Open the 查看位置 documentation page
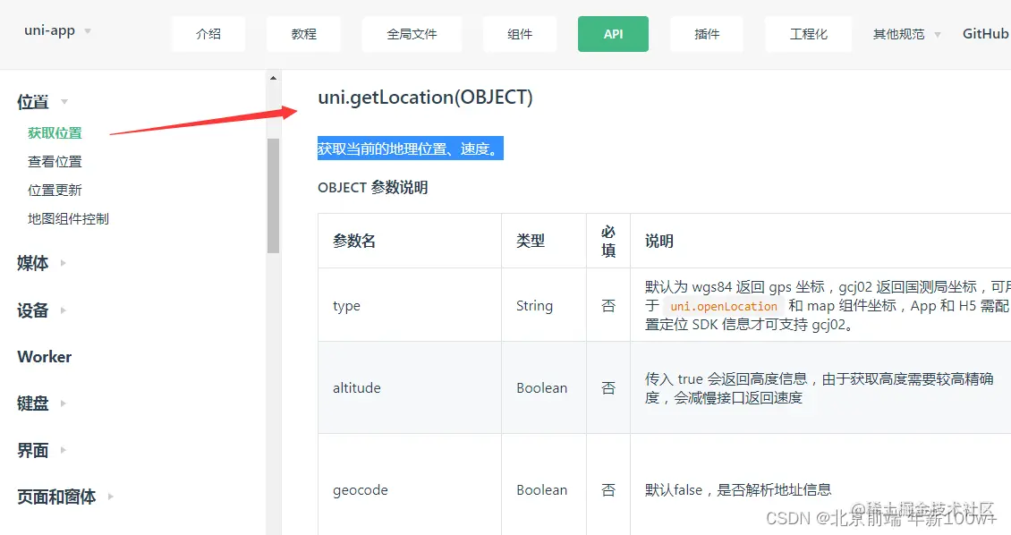 (x=55, y=161)
